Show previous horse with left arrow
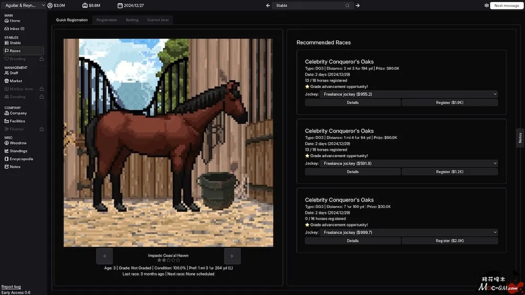525x295 pixels. tap(104, 256)
